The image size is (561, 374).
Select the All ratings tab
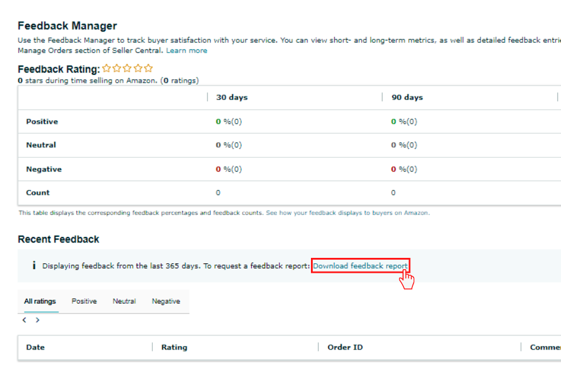point(39,301)
